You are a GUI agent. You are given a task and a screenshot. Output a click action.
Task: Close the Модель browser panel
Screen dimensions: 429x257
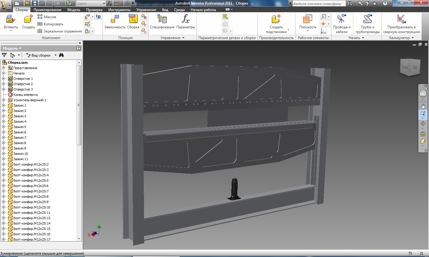coord(80,43)
